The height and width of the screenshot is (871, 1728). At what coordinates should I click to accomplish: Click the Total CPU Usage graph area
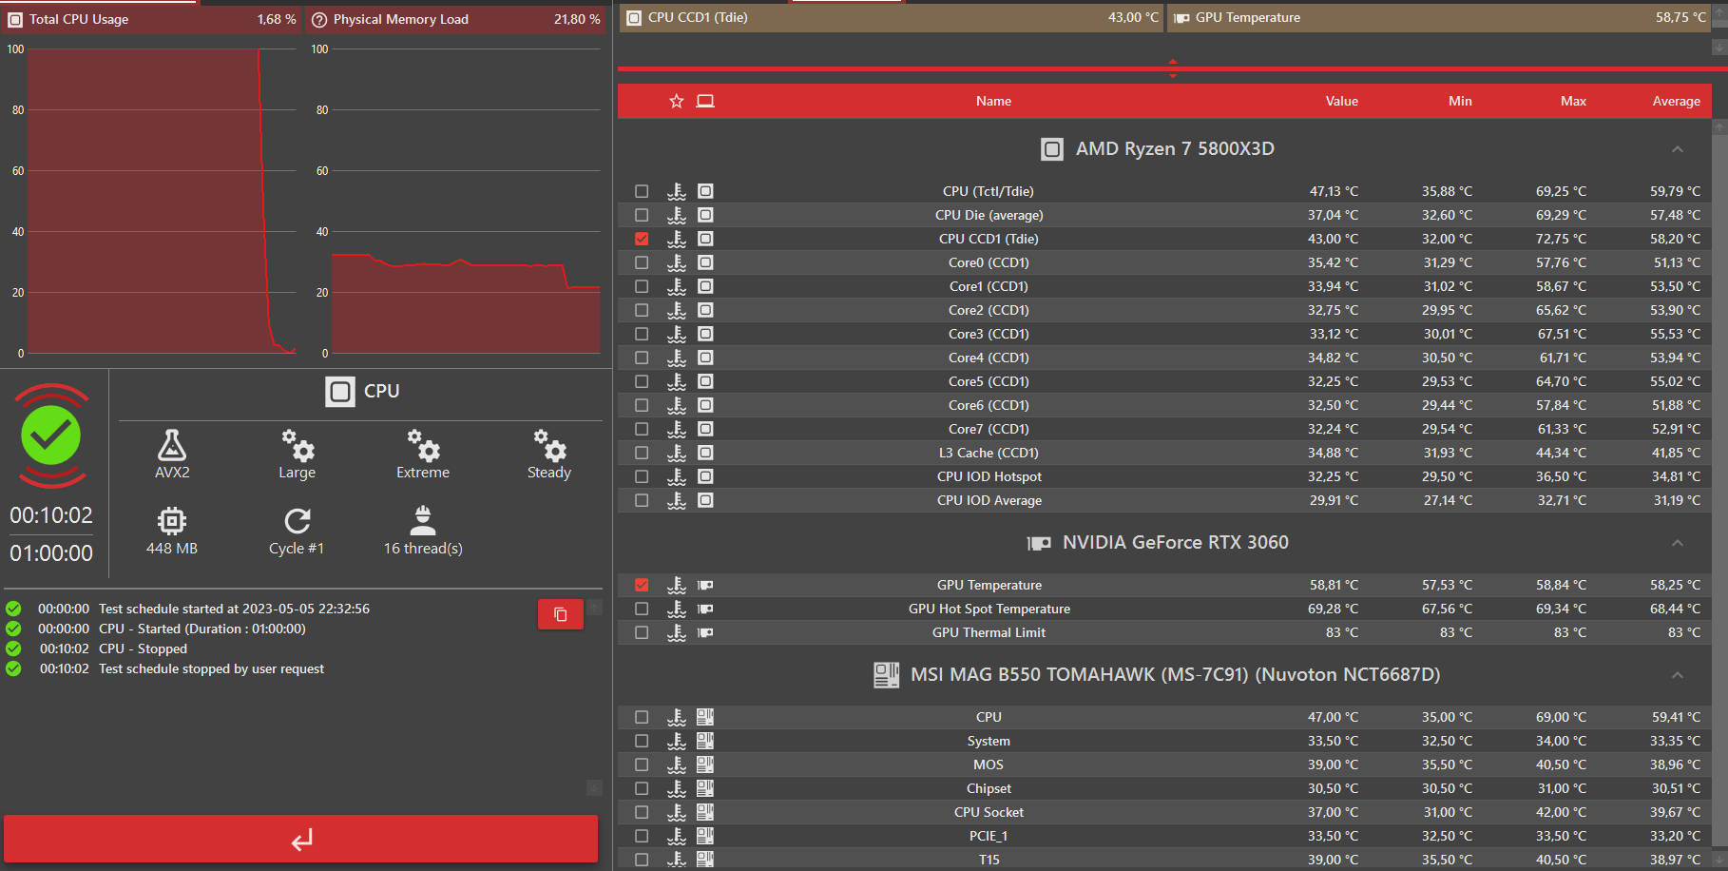pyautogui.click(x=162, y=201)
